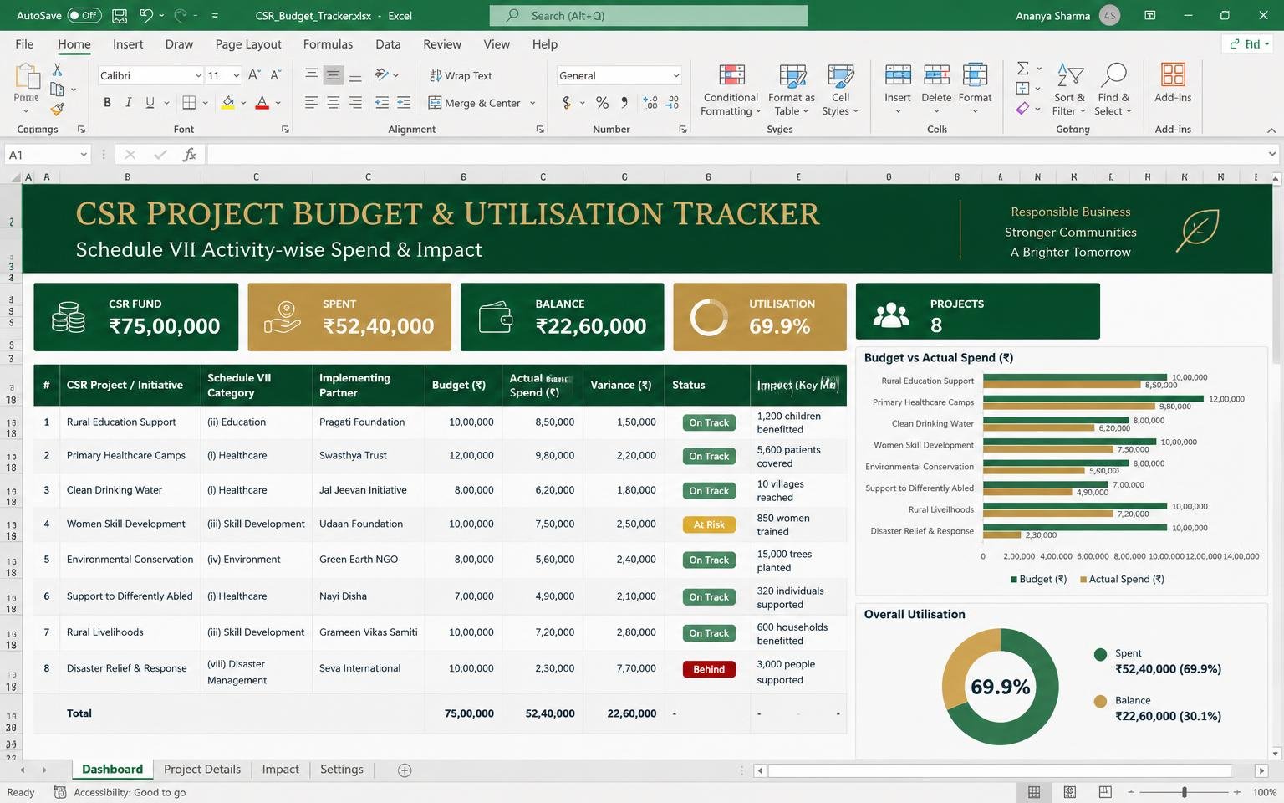
Task: Add a new sheet with the plus icon
Action: [405, 770]
